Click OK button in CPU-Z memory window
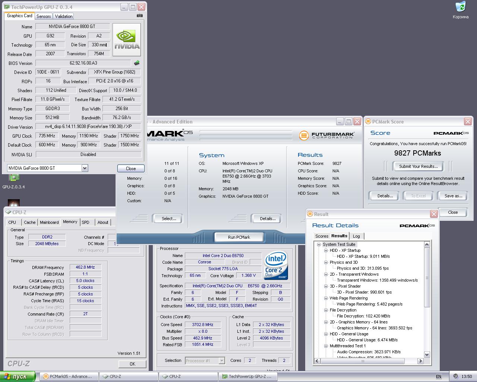Viewport: 477px width, 382px height. tap(132, 364)
